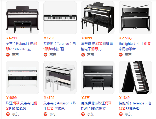Click the 艾茉森（Amason）珠江钢琴 考级 link

point(60,106)
